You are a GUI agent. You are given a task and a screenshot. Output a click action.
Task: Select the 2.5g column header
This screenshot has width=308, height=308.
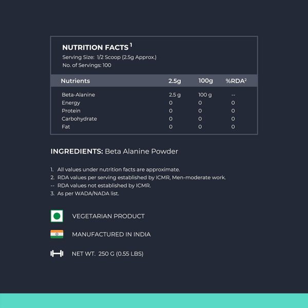[175, 81]
